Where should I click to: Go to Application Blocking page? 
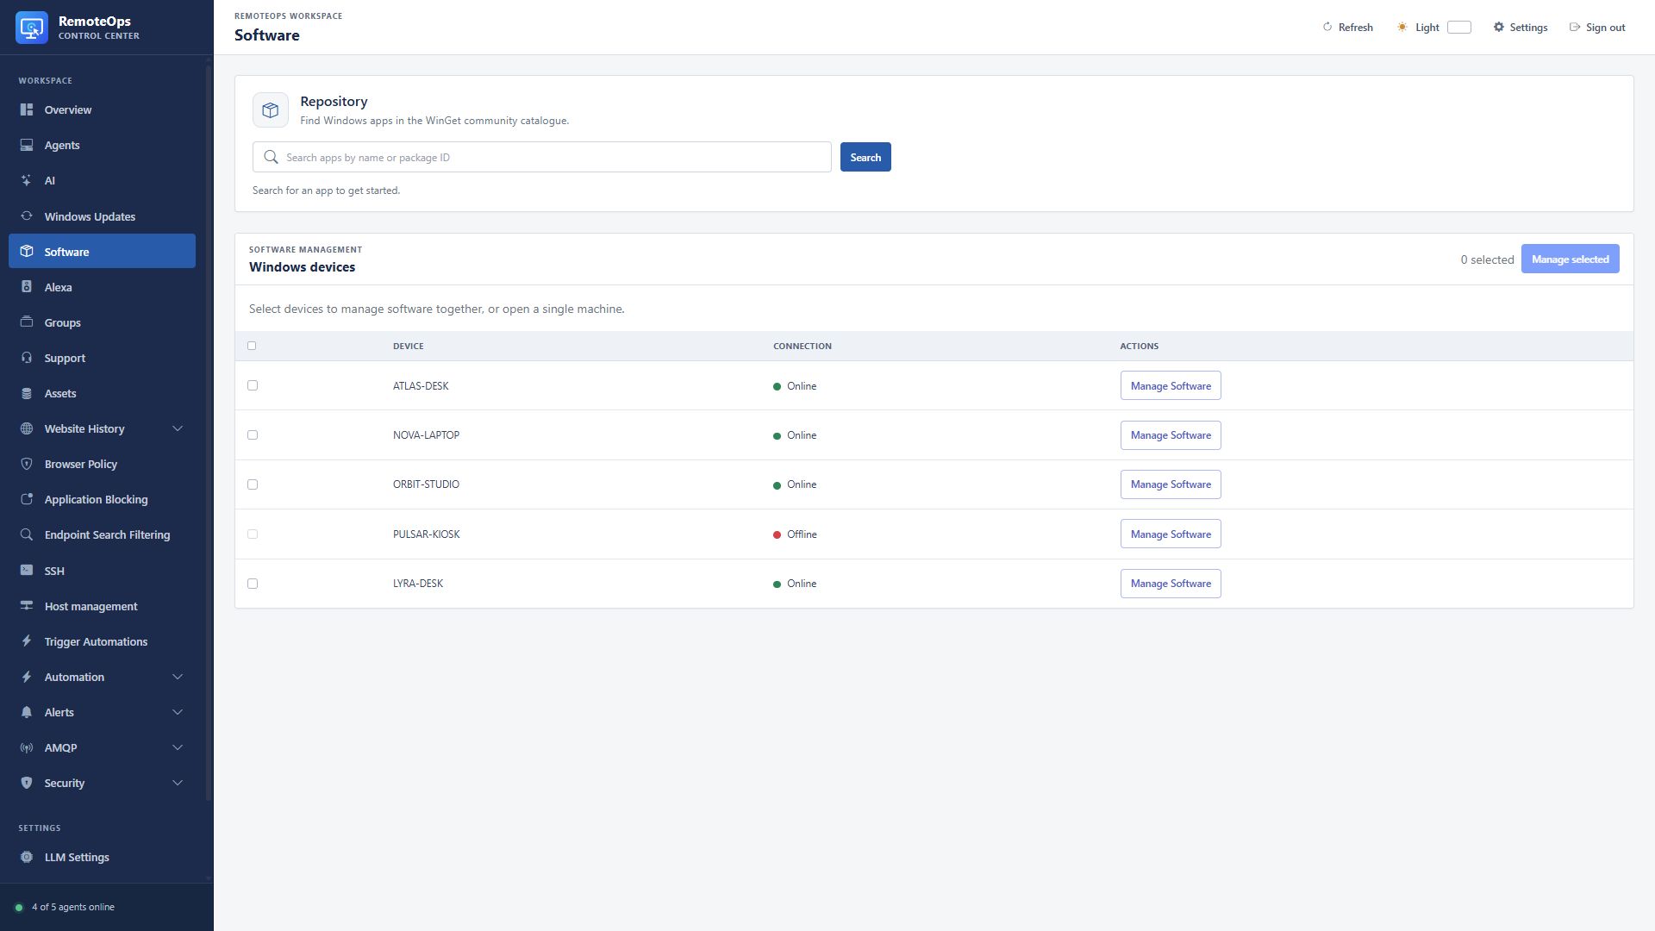102,499
